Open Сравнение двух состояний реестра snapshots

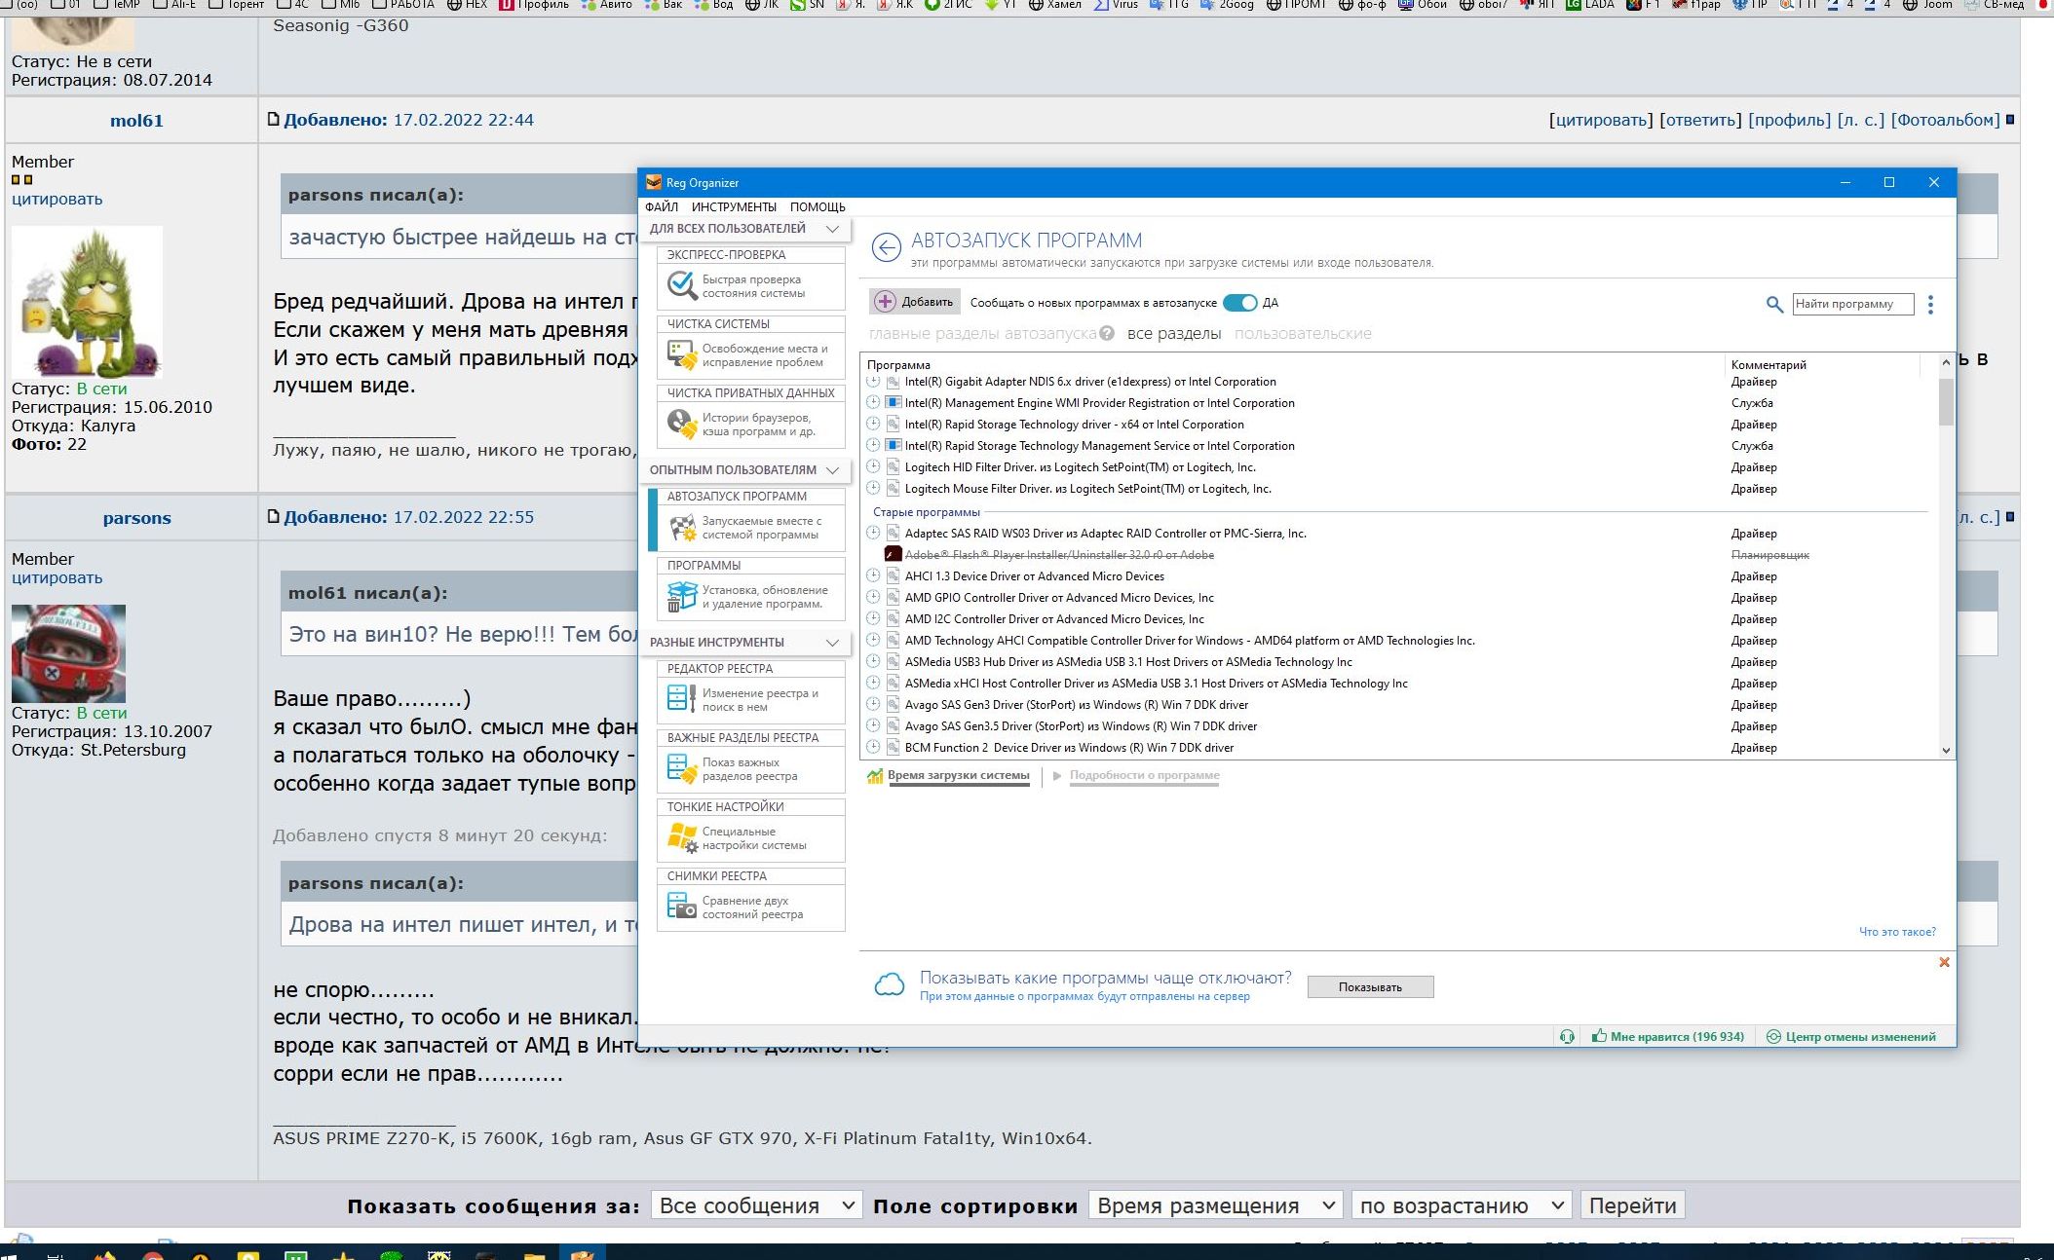[x=750, y=908]
